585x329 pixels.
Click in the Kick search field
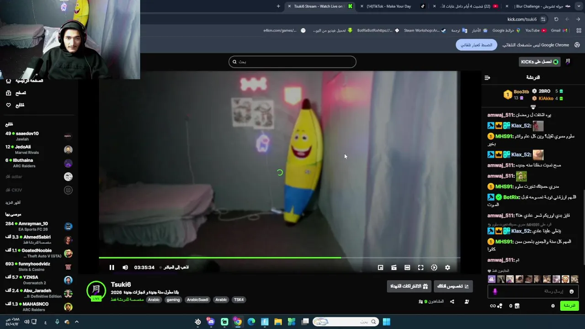point(292,62)
